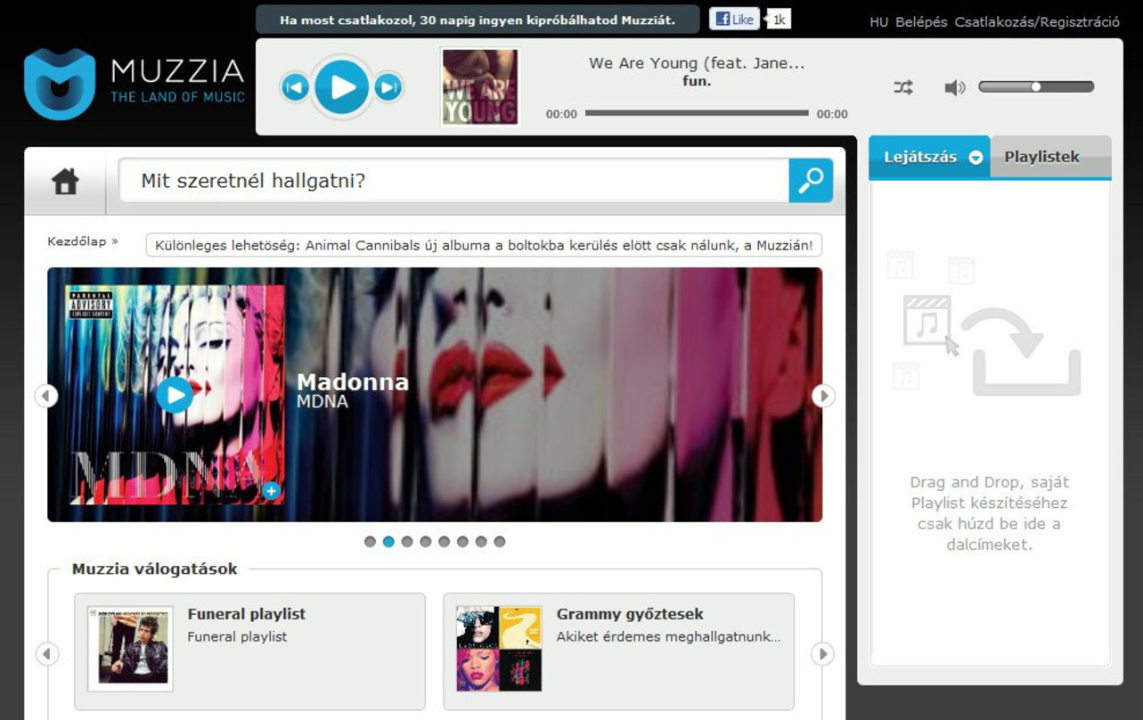Open the Grammy győztesek title

[630, 614]
